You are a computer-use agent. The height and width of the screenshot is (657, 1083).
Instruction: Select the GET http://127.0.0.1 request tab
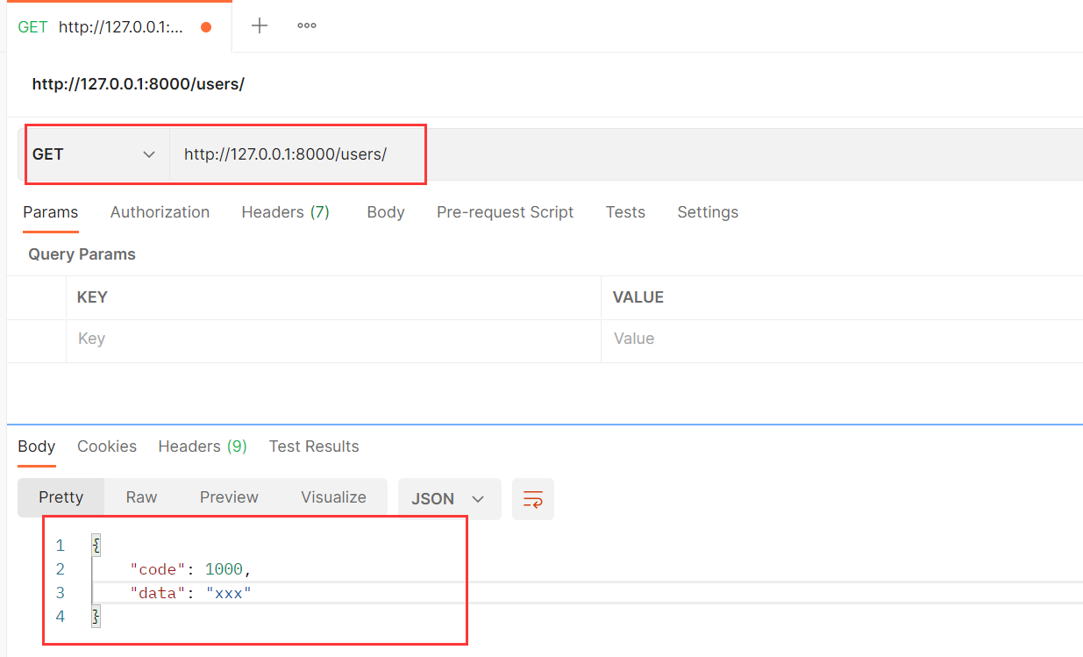click(x=118, y=27)
